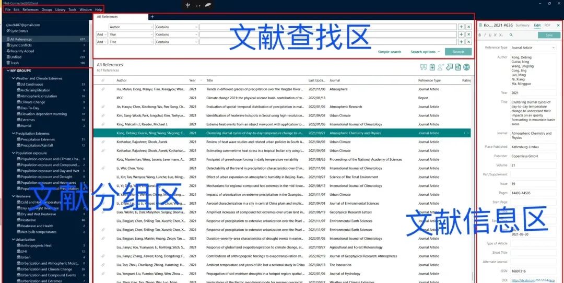Sort the list by the Journal column
Image resolution: width=564 pixels, height=283 pixels.
(x=335, y=80)
